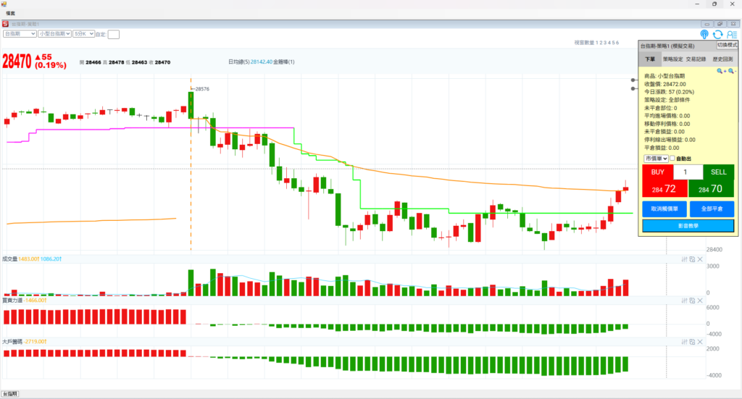The width and height of the screenshot is (742, 399).
Task: Click the blue signal broadcast icon
Action: point(704,34)
